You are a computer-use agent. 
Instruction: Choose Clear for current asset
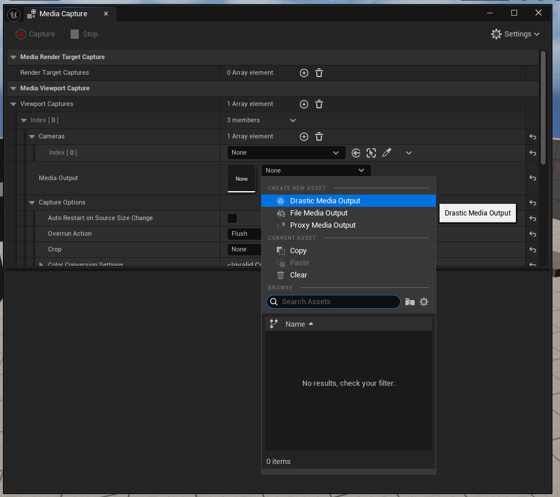coord(348,275)
